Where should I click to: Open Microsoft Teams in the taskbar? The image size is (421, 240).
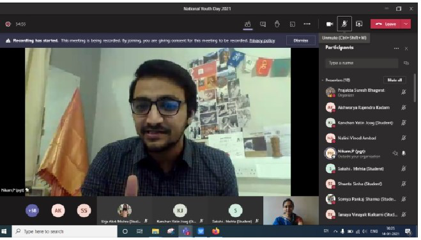pos(185,231)
